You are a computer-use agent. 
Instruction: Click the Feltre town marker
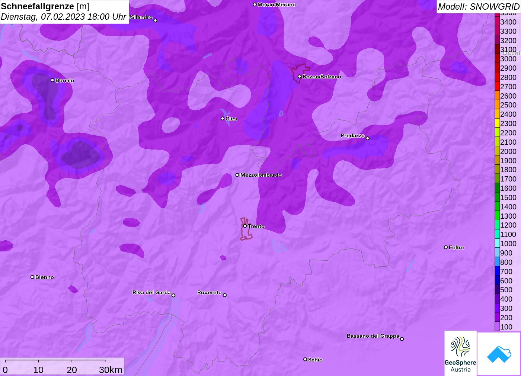tap(446, 247)
